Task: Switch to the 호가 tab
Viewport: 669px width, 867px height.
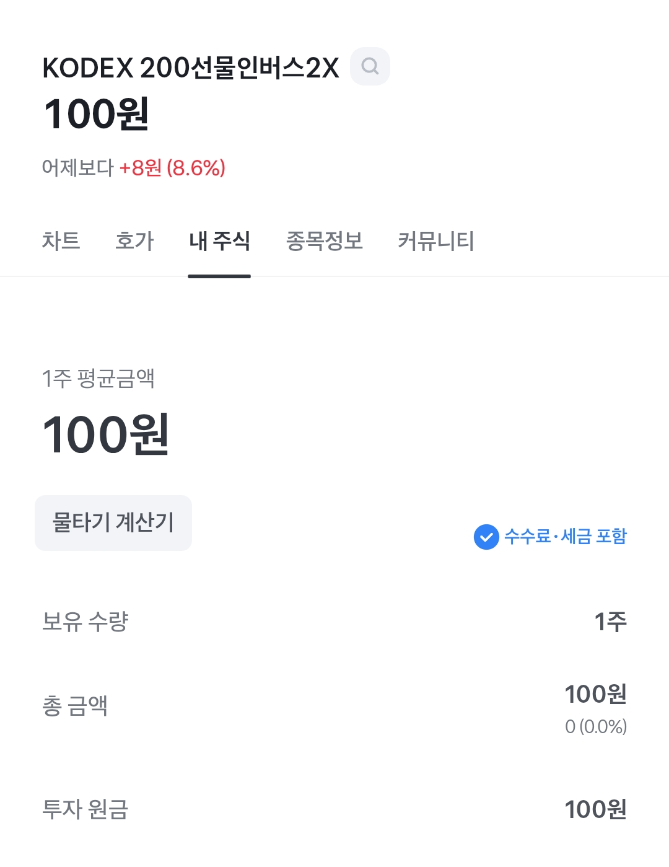Action: pos(134,241)
